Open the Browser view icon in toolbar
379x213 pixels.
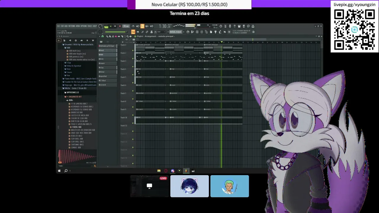pos(206,32)
